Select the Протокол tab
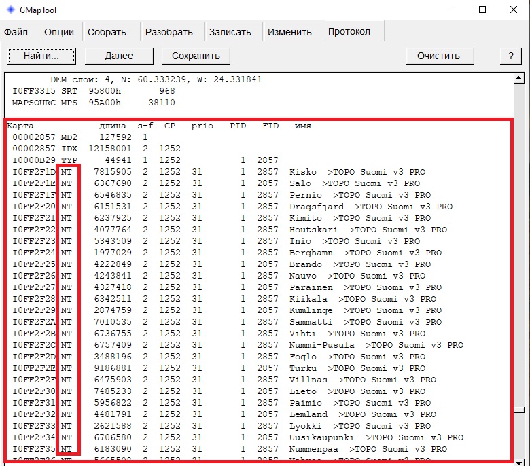This screenshot has height=466, width=530. [x=349, y=32]
